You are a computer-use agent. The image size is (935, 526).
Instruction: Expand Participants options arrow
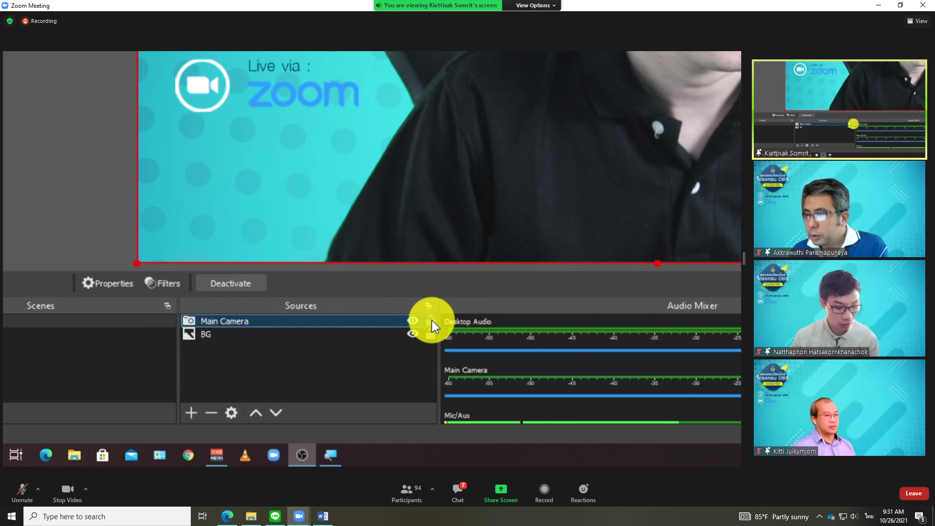[x=432, y=488]
